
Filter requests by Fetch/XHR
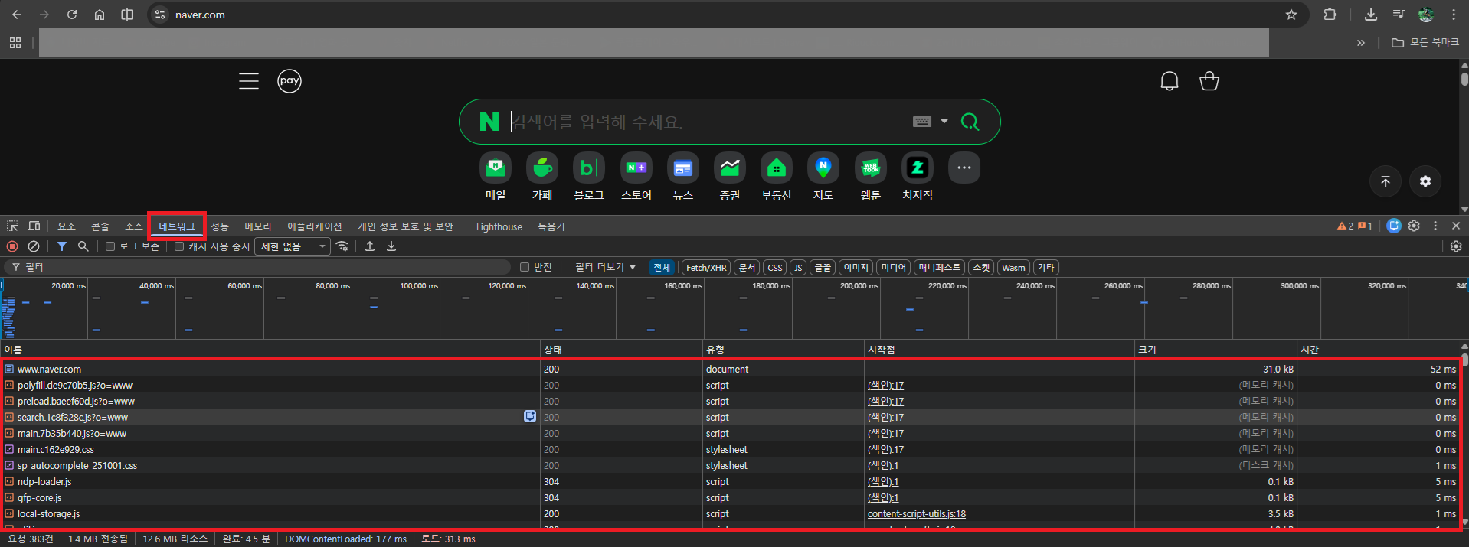(706, 267)
